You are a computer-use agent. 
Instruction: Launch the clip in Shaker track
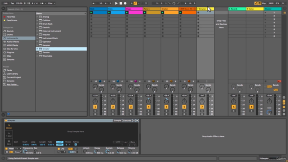162,13
